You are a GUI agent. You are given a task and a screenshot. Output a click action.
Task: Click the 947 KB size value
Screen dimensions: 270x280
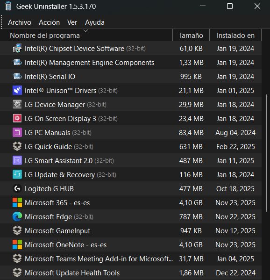[191, 231]
